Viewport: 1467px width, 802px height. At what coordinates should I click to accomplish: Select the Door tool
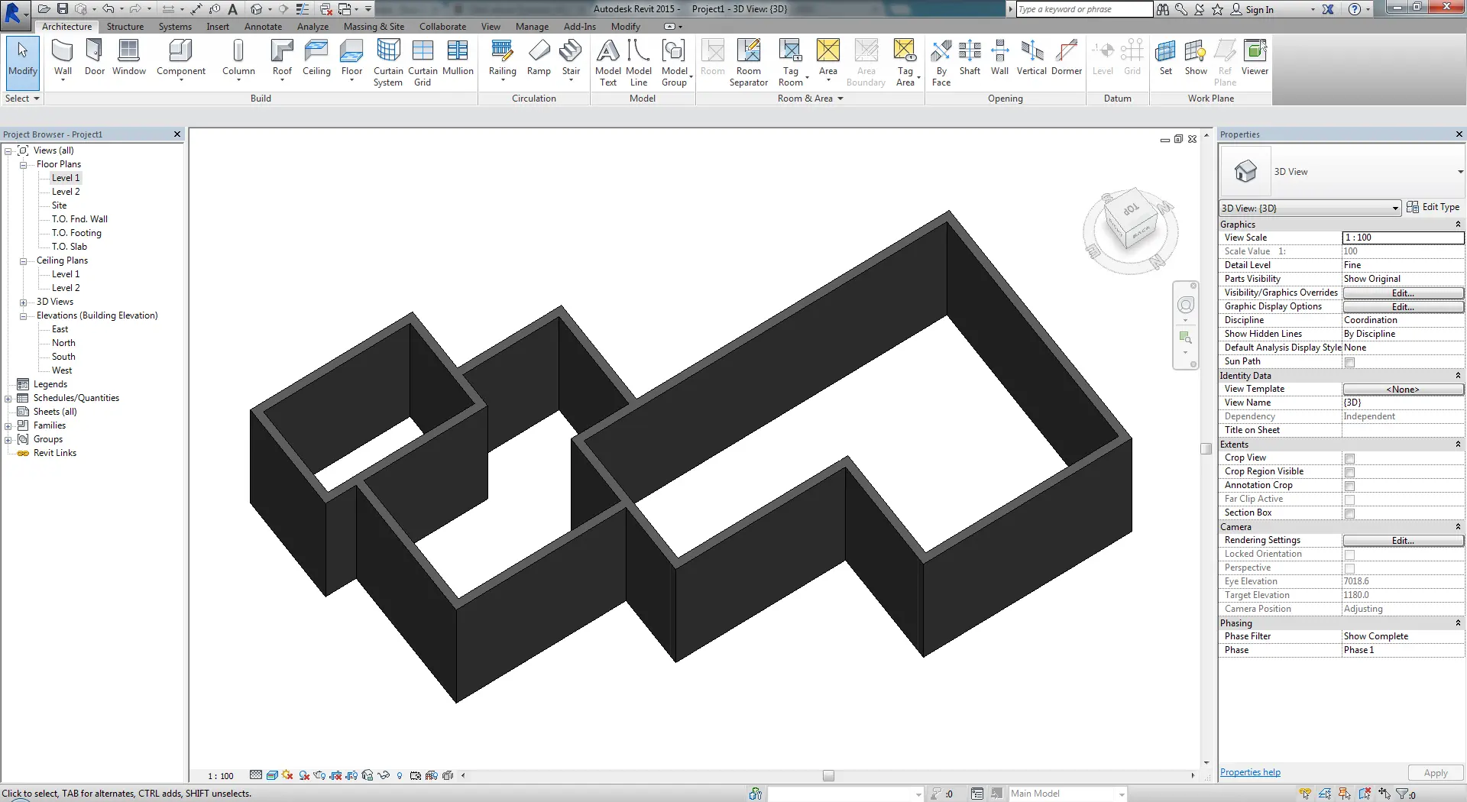(x=95, y=58)
